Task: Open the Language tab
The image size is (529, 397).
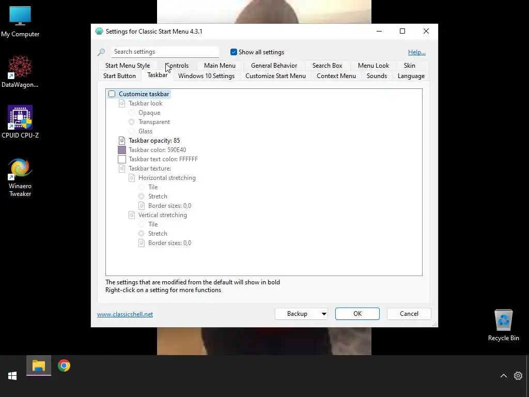Action: 411,76
